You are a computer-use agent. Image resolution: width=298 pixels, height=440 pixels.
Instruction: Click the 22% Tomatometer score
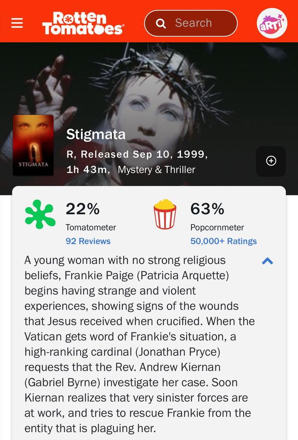(x=83, y=209)
